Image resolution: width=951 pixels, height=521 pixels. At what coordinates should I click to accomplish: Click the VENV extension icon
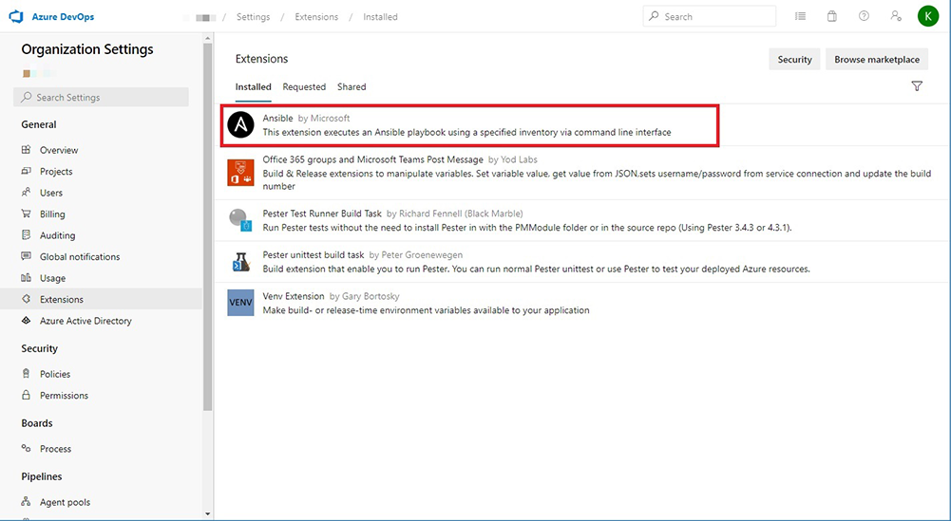240,303
